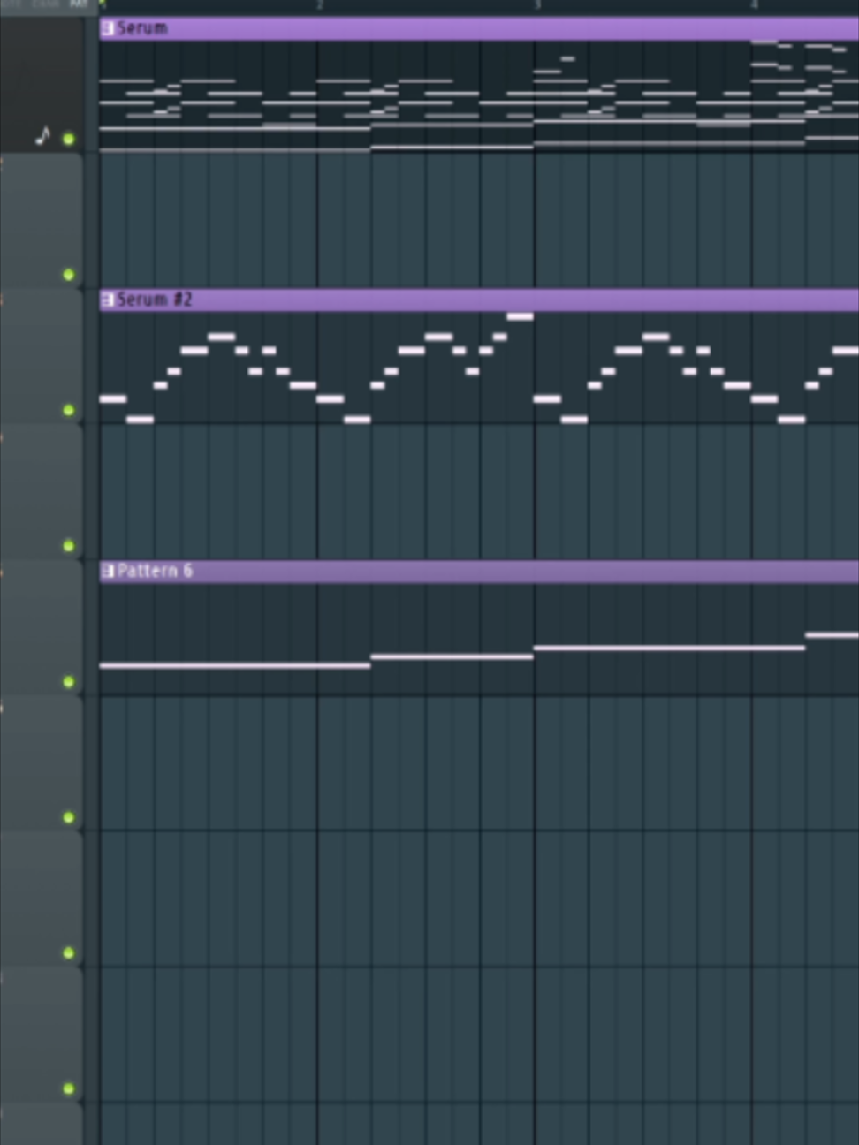Mute the track containing the Pattern 6 clip
Image resolution: width=859 pixels, height=1145 pixels.
tap(69, 681)
